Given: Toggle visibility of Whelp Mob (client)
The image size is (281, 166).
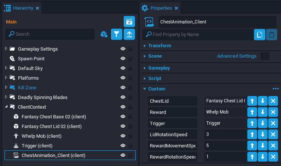Looking at the screenshot, I should click(x=123, y=136).
